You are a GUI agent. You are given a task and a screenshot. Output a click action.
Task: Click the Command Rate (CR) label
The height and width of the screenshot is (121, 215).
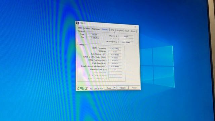[98, 70]
